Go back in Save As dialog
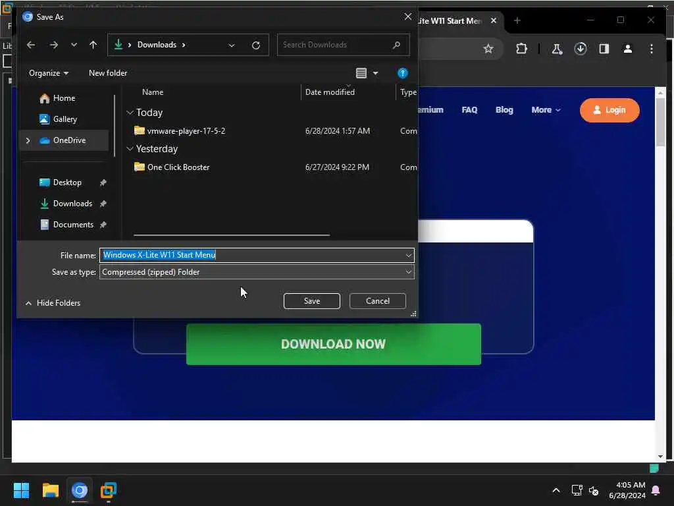674x506 pixels. click(30, 45)
